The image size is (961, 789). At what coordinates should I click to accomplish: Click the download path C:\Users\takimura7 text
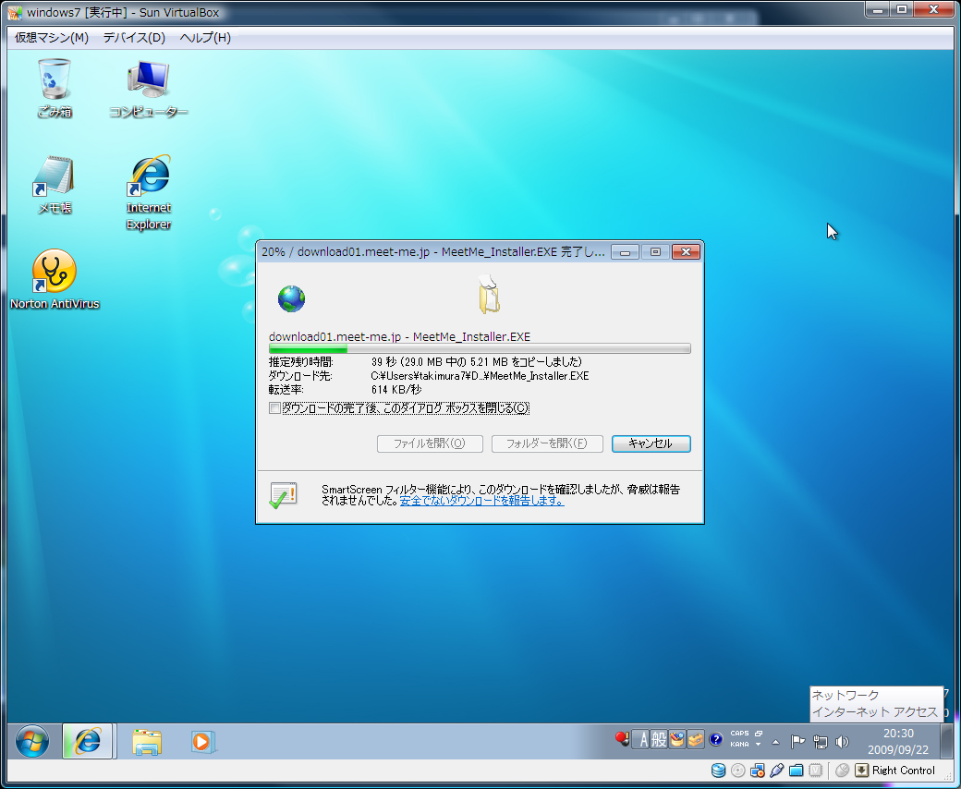[480, 376]
